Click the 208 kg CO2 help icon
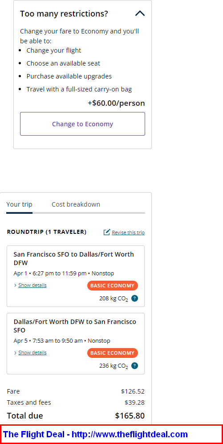 pyautogui.click(x=135, y=298)
